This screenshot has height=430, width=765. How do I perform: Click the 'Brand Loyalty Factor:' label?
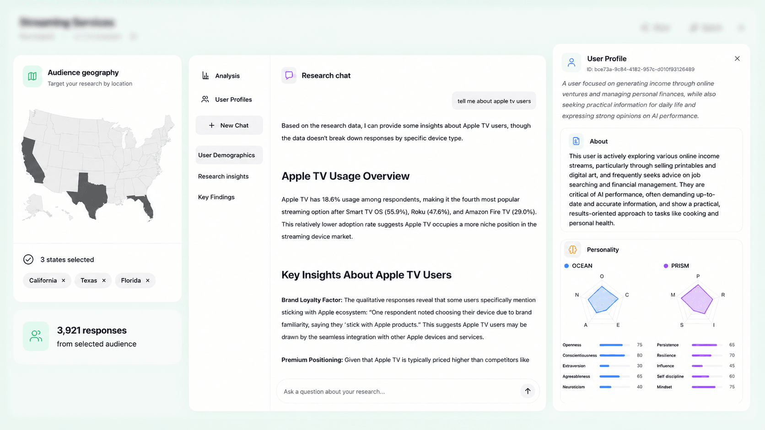(x=312, y=300)
